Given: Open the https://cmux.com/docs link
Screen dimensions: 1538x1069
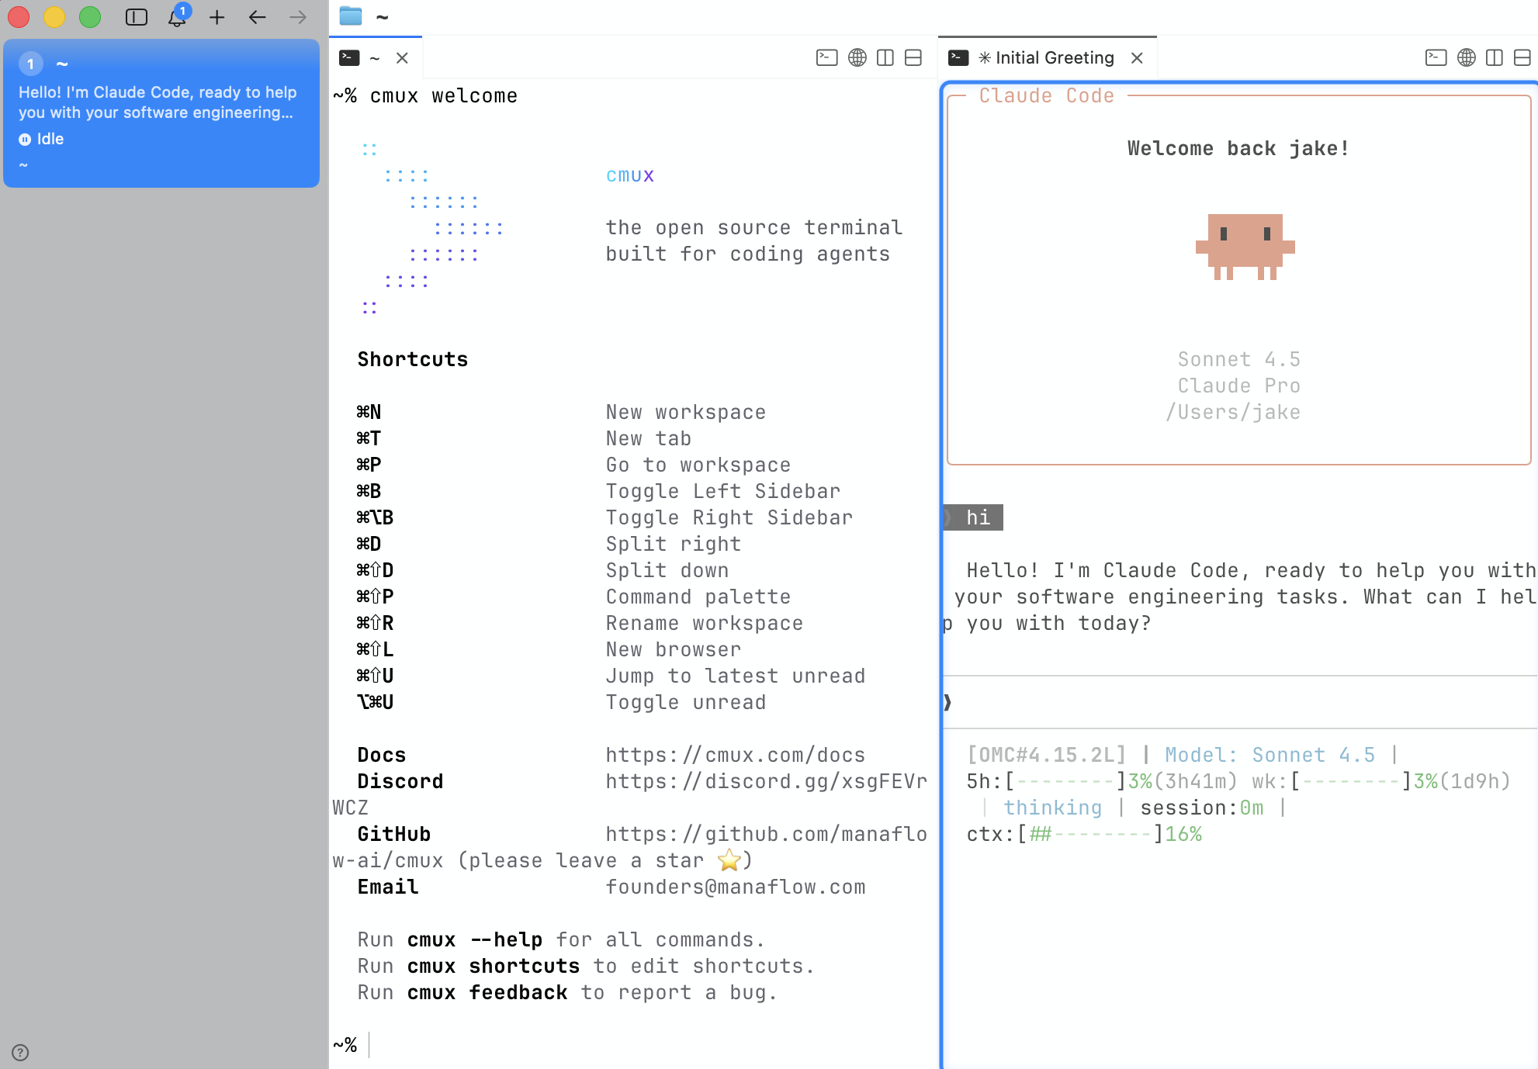Looking at the screenshot, I should click(735, 755).
